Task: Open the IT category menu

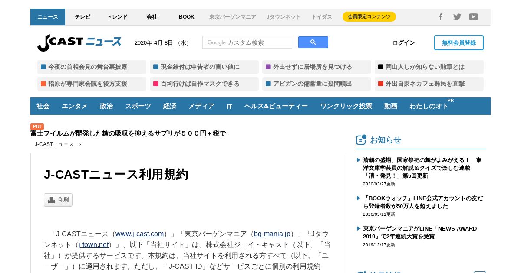Action: tap(229, 106)
